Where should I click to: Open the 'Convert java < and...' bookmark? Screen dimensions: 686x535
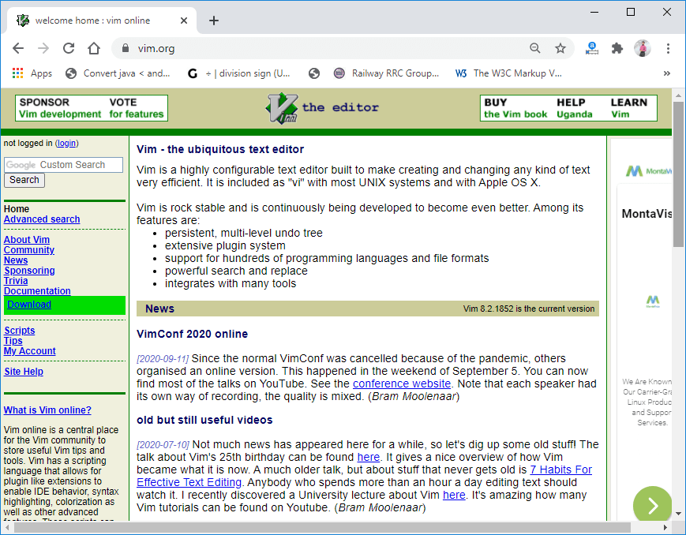point(118,73)
